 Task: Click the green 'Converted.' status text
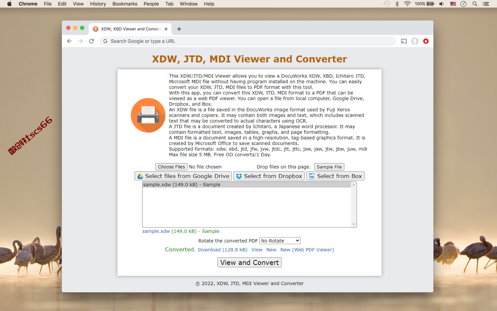[x=180, y=250]
